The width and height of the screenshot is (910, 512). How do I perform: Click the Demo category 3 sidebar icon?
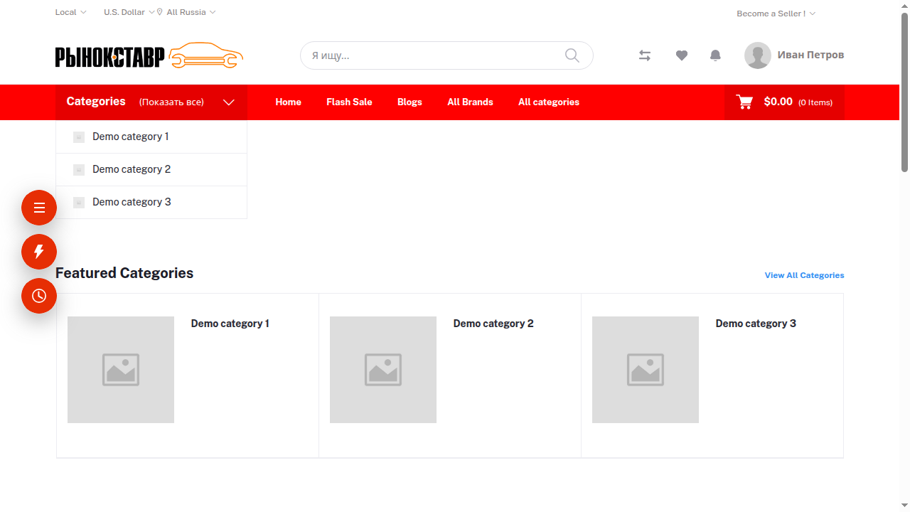tap(79, 203)
